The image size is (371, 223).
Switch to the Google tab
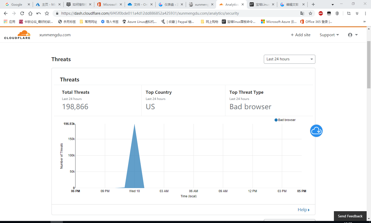[17, 4]
